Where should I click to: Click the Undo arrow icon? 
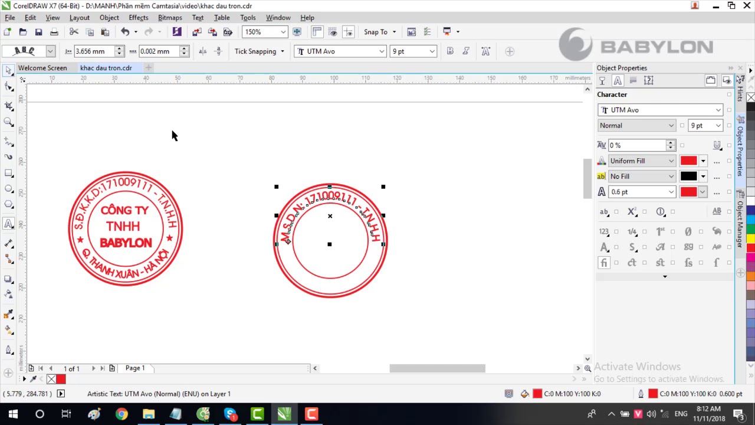pyautogui.click(x=125, y=32)
